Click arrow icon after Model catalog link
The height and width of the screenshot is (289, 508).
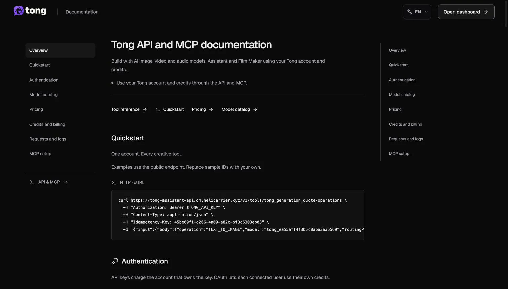tap(255, 109)
